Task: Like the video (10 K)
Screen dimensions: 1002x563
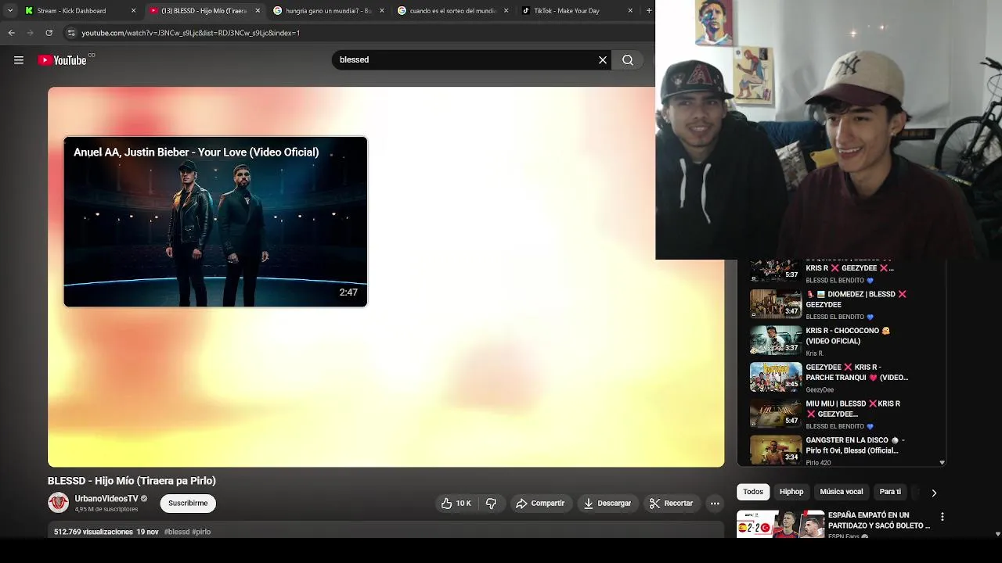Action: [456, 504]
